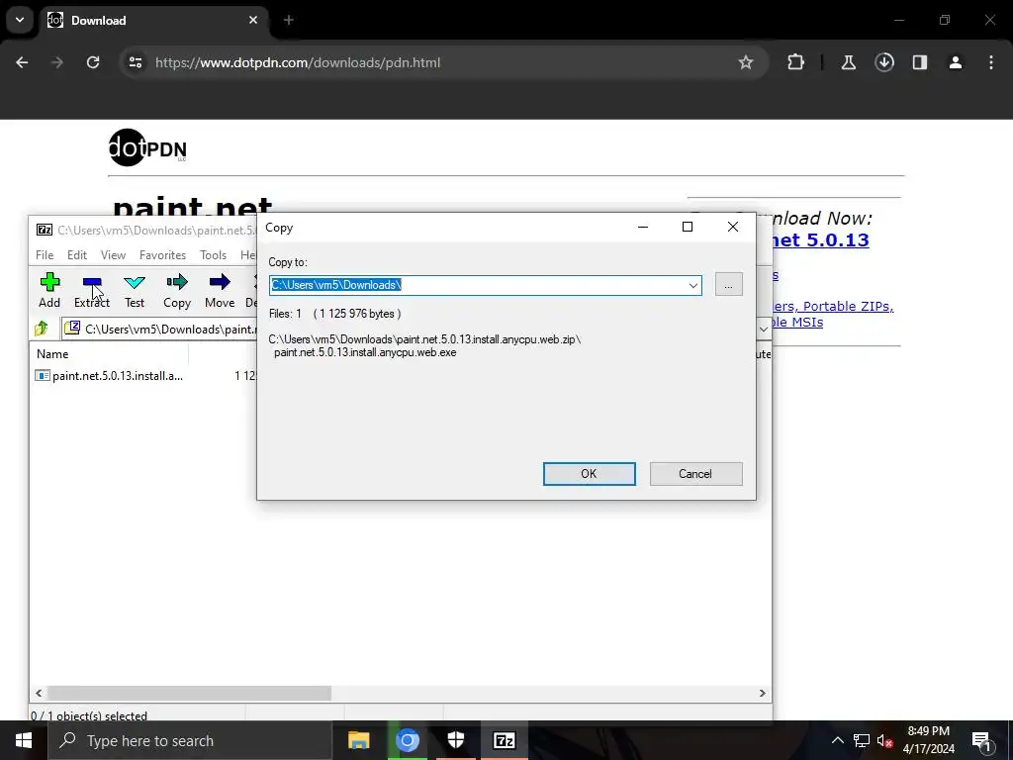Screen dimensions: 1013x760
Task: Click the paint.net 5.0.13 download link
Action: click(820, 240)
